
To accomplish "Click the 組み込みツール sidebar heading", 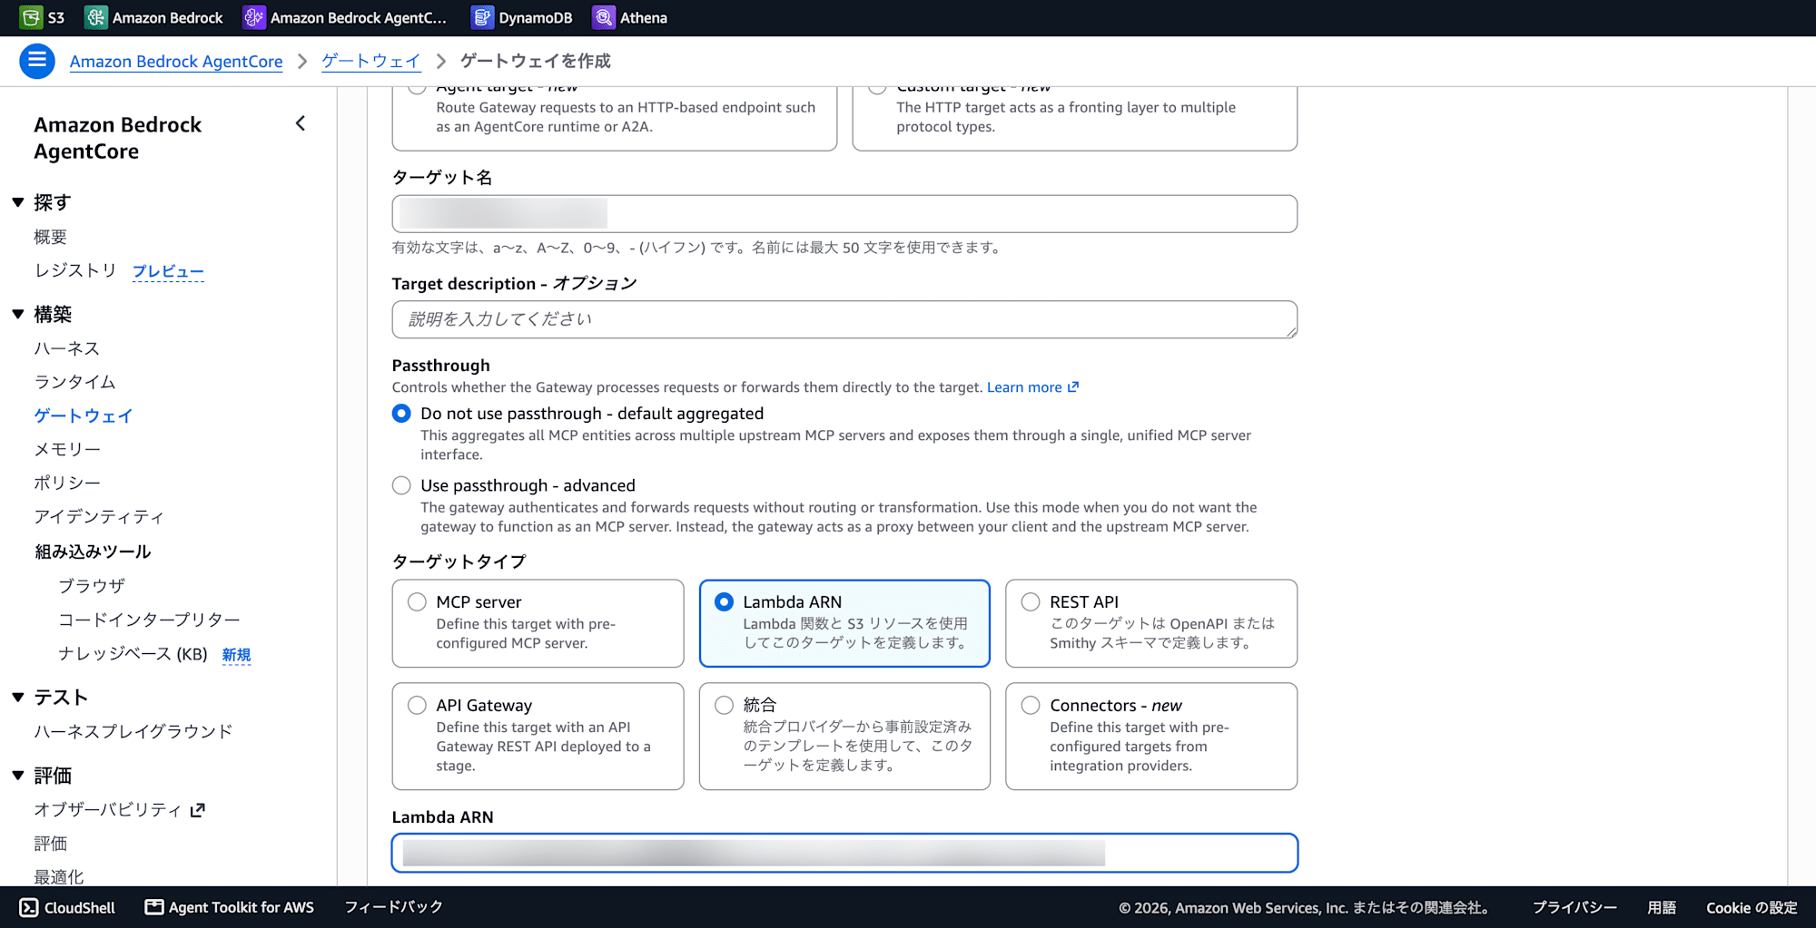I will pyautogui.click(x=93, y=552).
